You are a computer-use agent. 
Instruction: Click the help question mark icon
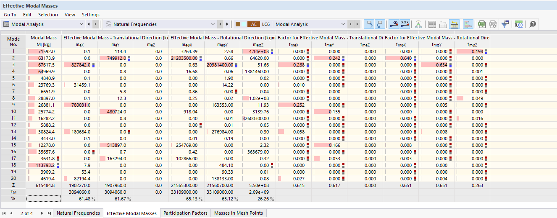533,24
